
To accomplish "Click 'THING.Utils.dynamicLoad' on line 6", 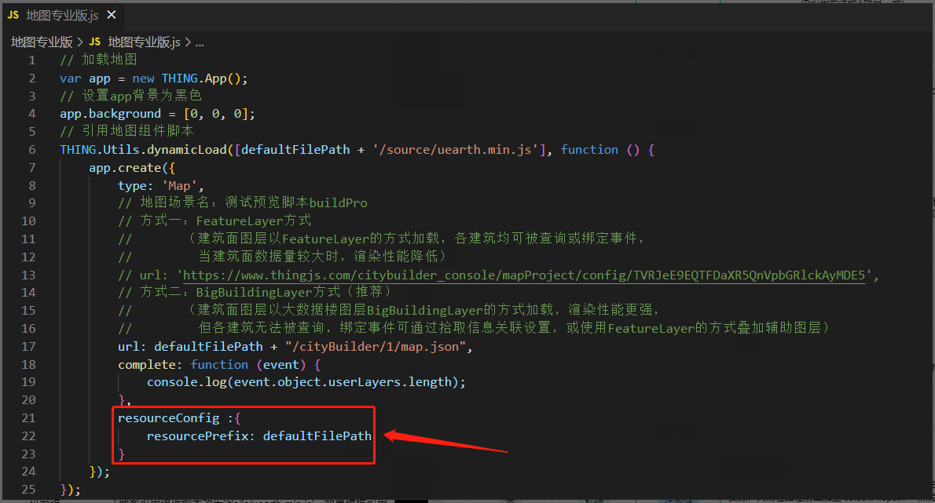I will [x=143, y=149].
